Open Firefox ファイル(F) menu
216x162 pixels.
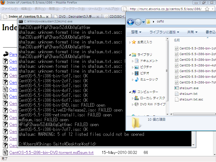coord(9,9)
